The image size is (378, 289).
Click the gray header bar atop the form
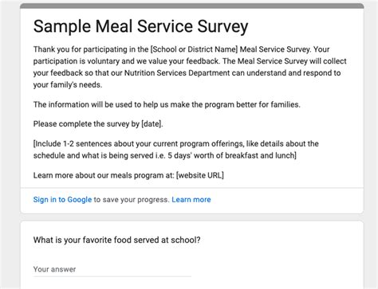tap(192, 6)
